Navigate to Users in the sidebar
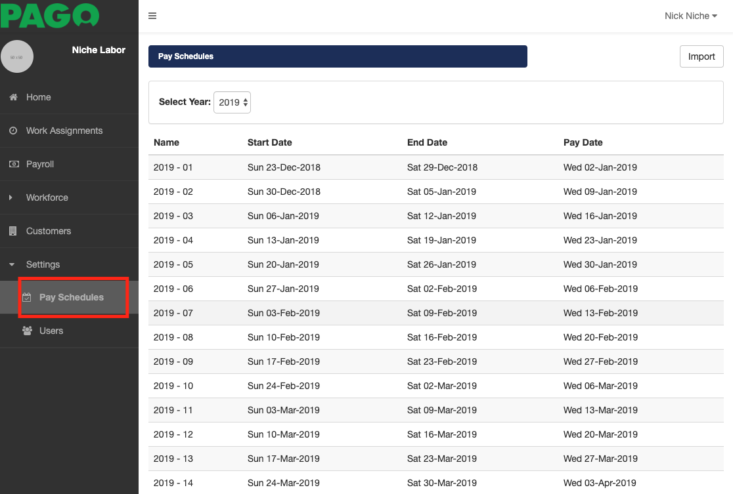This screenshot has width=733, height=494. (51, 331)
